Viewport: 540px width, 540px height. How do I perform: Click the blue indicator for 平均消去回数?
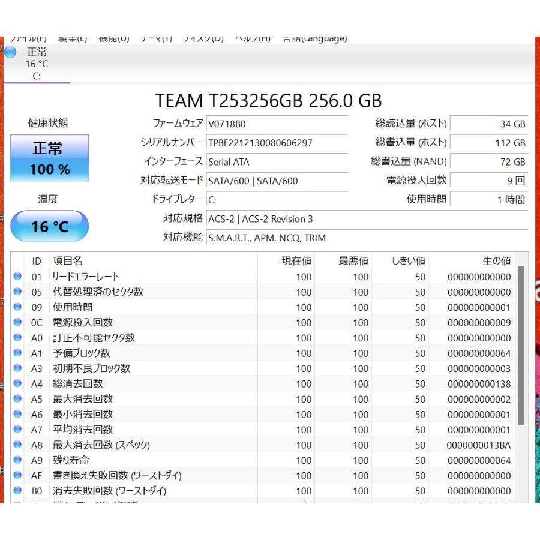coord(19,430)
